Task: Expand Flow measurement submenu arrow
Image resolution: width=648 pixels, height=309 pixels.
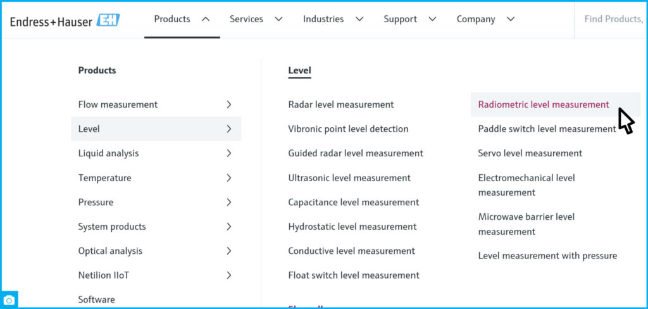Action: (228, 104)
